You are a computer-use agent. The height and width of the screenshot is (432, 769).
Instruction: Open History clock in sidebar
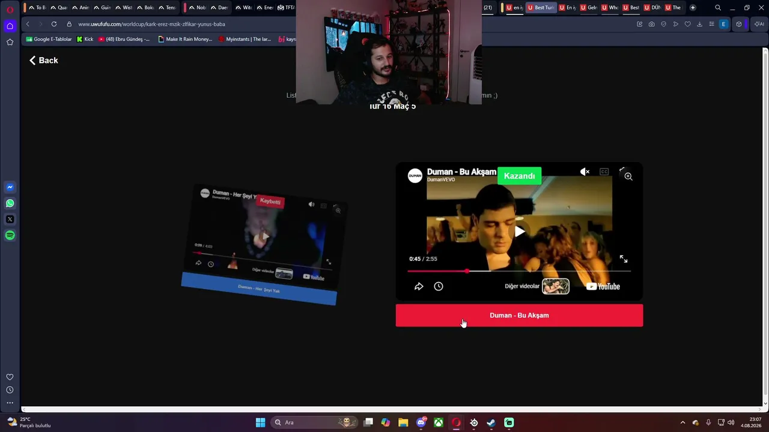click(10, 390)
